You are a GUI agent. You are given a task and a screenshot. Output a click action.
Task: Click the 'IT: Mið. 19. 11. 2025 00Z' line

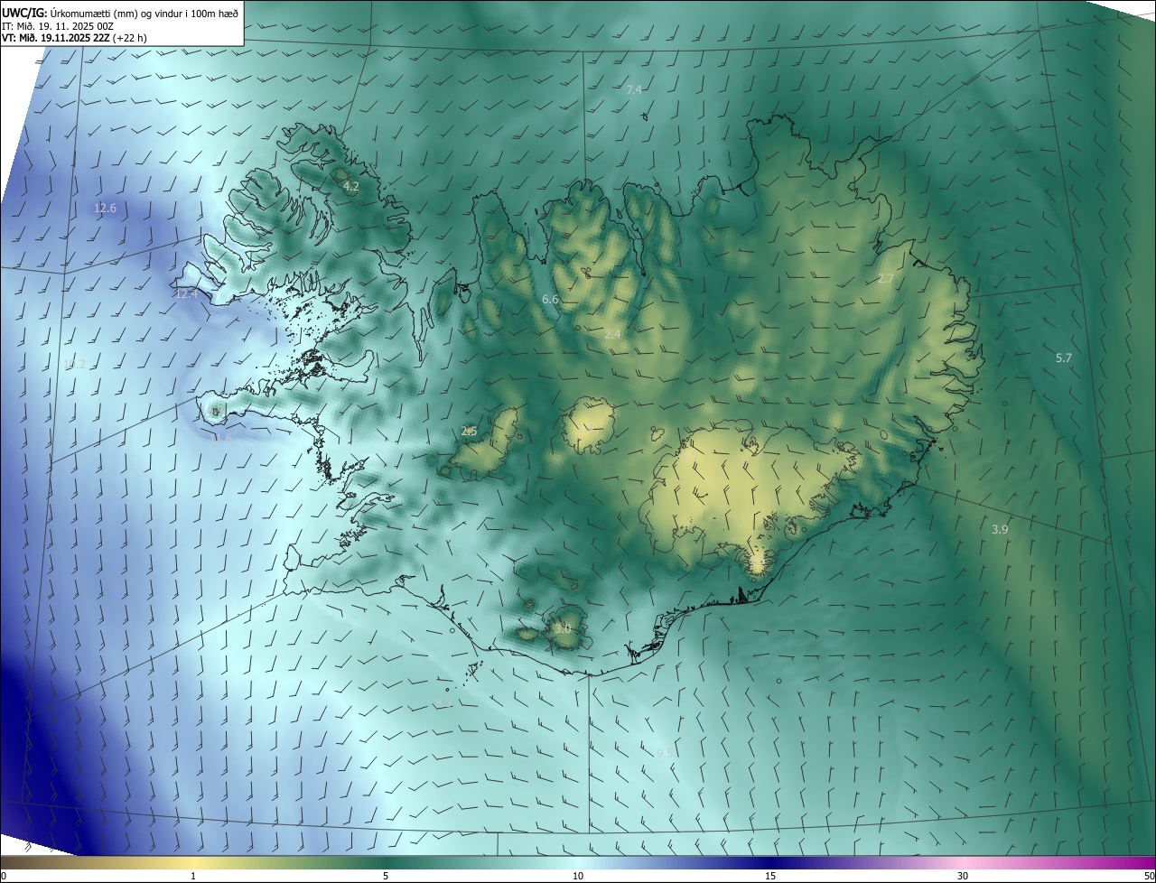click(x=58, y=26)
